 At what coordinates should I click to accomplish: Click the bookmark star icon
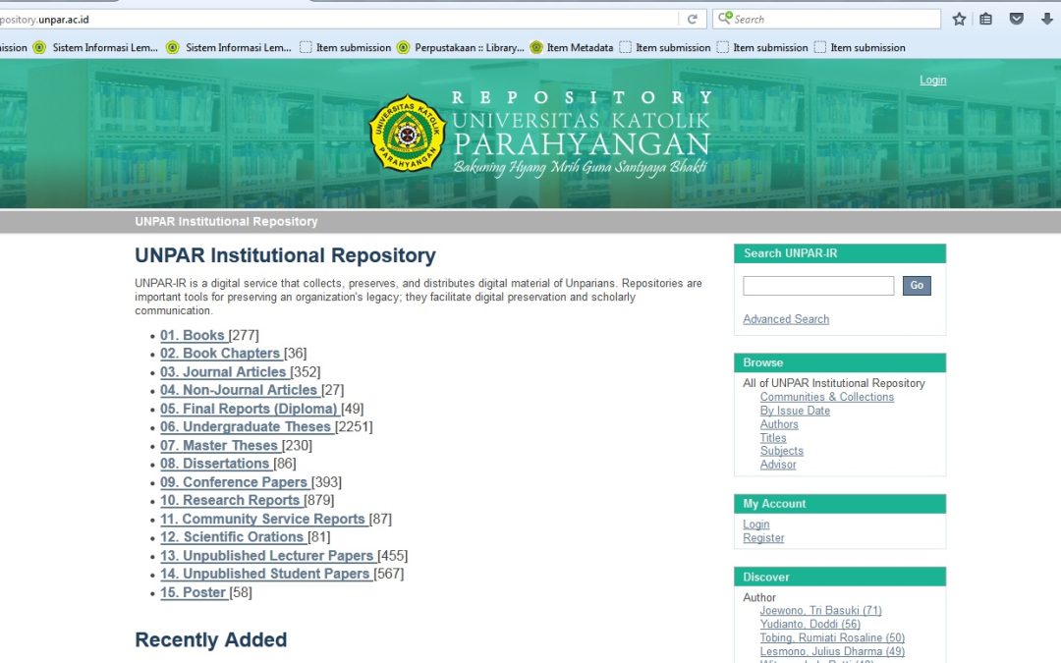[959, 19]
